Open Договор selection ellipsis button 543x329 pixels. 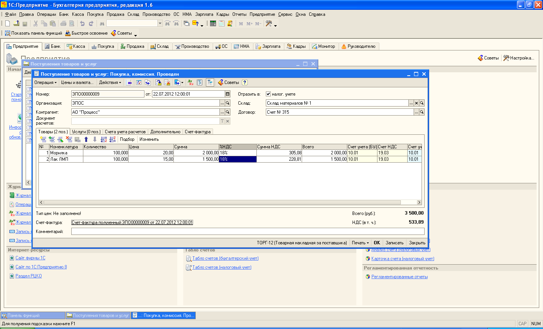[x=416, y=112]
